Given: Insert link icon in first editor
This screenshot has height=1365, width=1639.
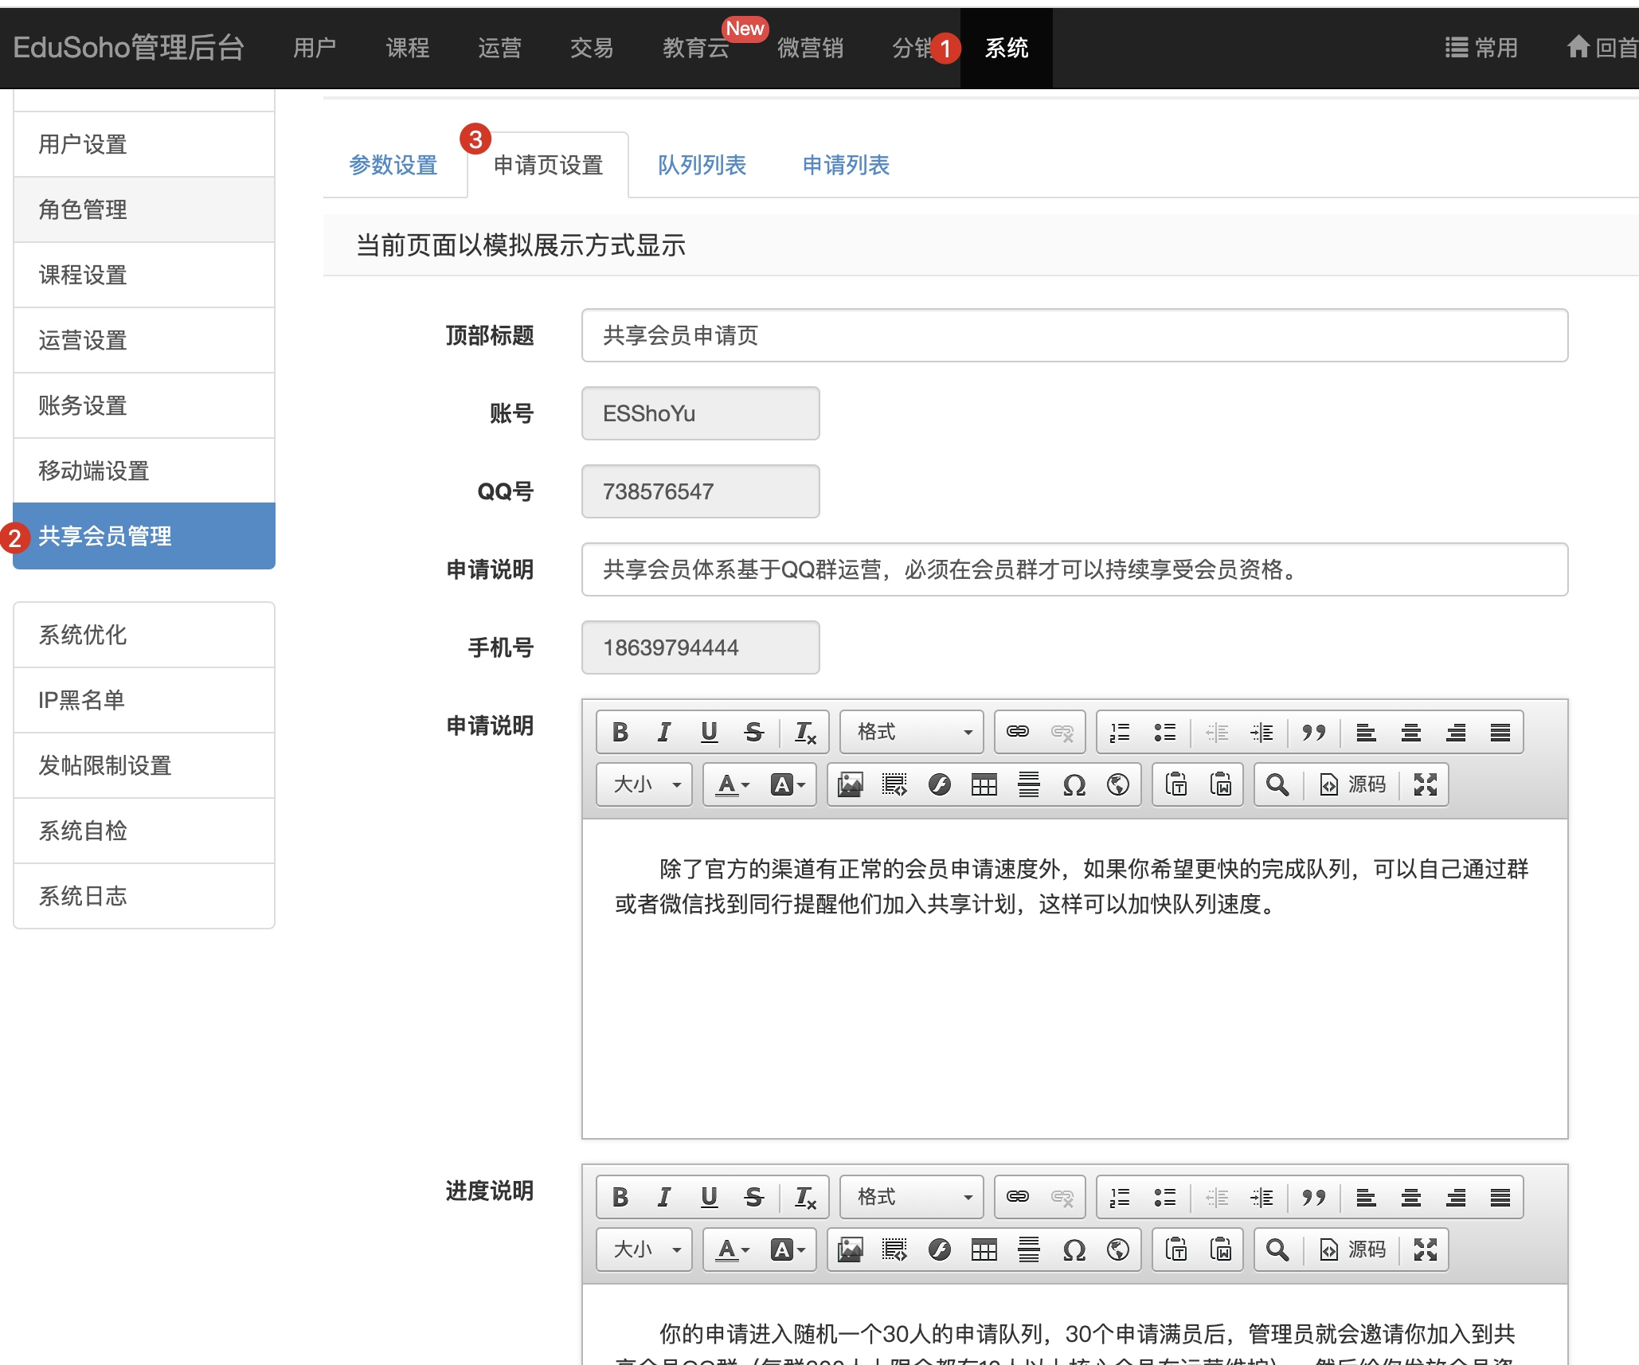Looking at the screenshot, I should (1018, 732).
